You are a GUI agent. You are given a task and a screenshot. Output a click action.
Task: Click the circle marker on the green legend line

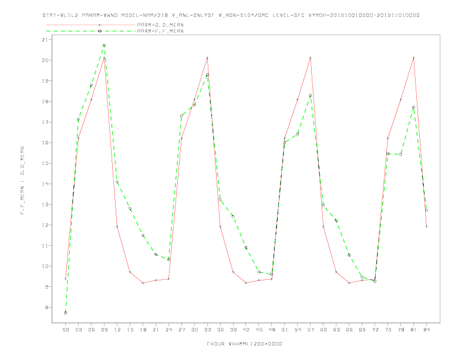(x=100, y=31)
